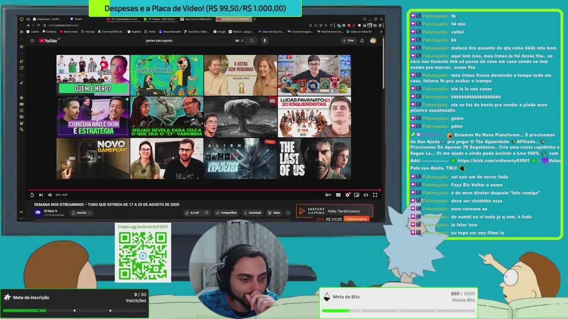The width and height of the screenshot is (568, 319).
Task: Open the StreamElements bookmark
Action: (x=170, y=32)
